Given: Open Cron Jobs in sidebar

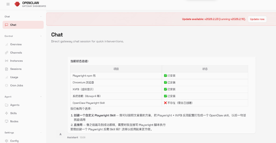Looking at the screenshot, I should (x=23, y=85).
